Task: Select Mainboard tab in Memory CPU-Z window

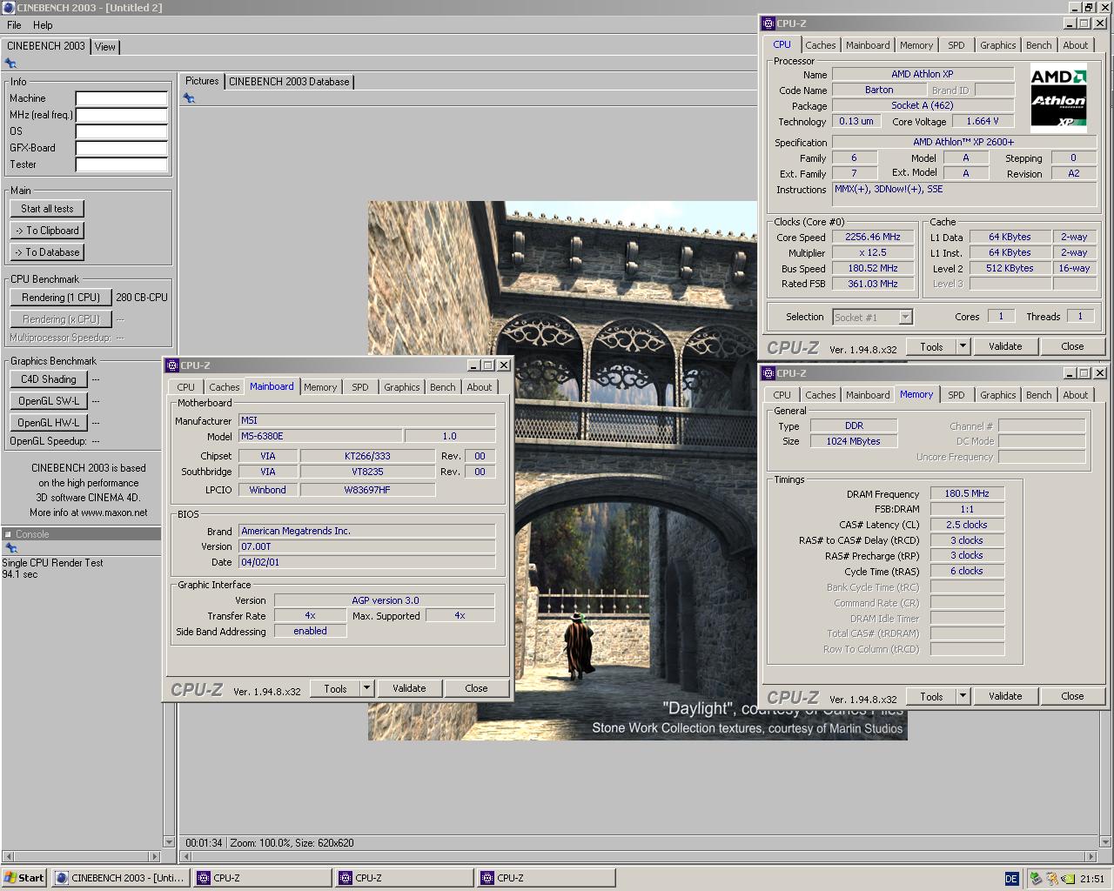Action: [x=868, y=395]
